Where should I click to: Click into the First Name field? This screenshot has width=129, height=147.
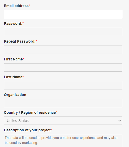tap(63, 67)
